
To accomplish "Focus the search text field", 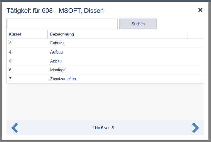I will click(62, 24).
